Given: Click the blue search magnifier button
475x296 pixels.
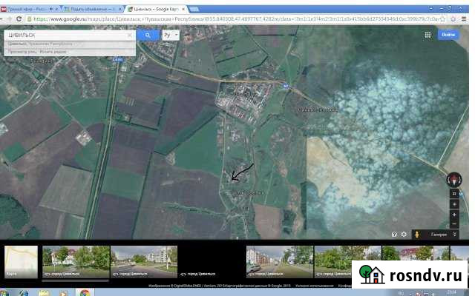Looking at the screenshot, I should [x=148, y=35].
